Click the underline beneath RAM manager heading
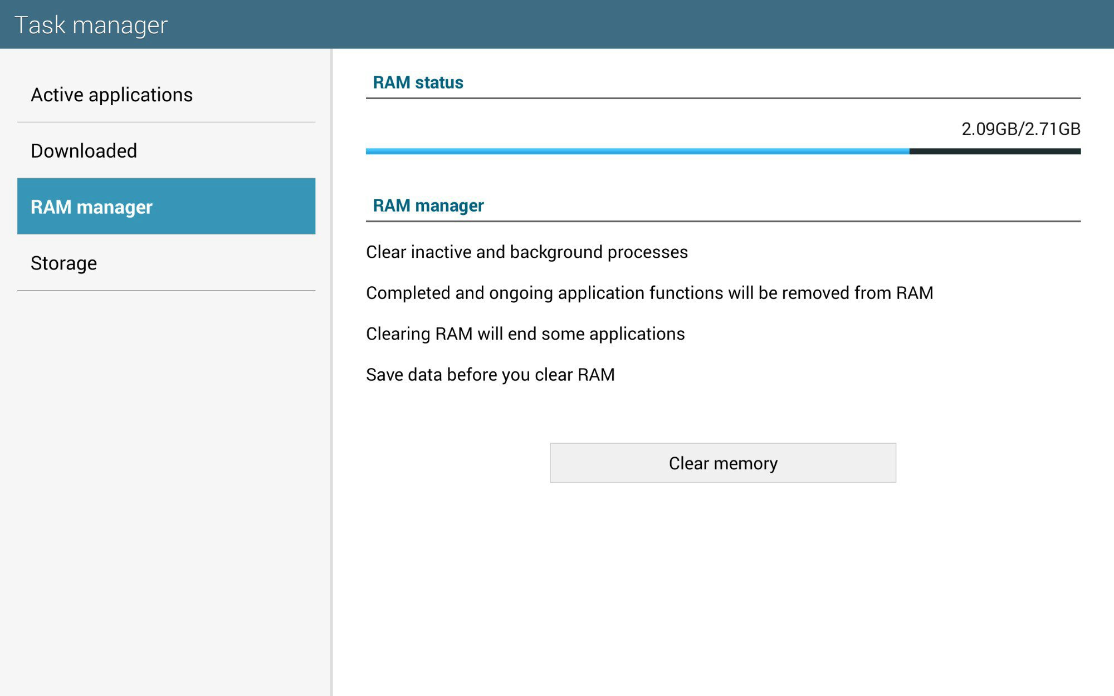1114x696 pixels. click(x=723, y=222)
